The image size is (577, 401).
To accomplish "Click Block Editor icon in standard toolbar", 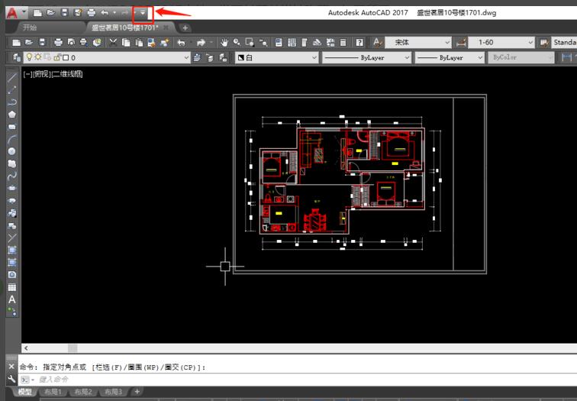I will pyautogui.click(x=165, y=43).
